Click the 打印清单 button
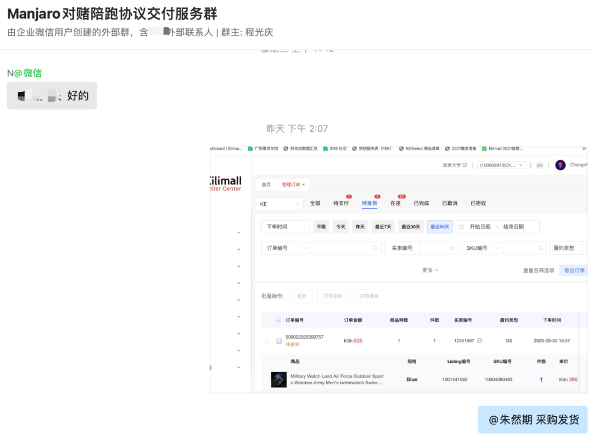 pos(369,296)
